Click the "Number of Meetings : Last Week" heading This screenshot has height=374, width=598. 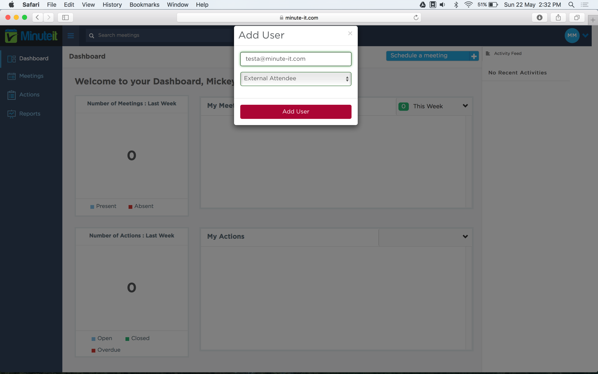(x=132, y=104)
